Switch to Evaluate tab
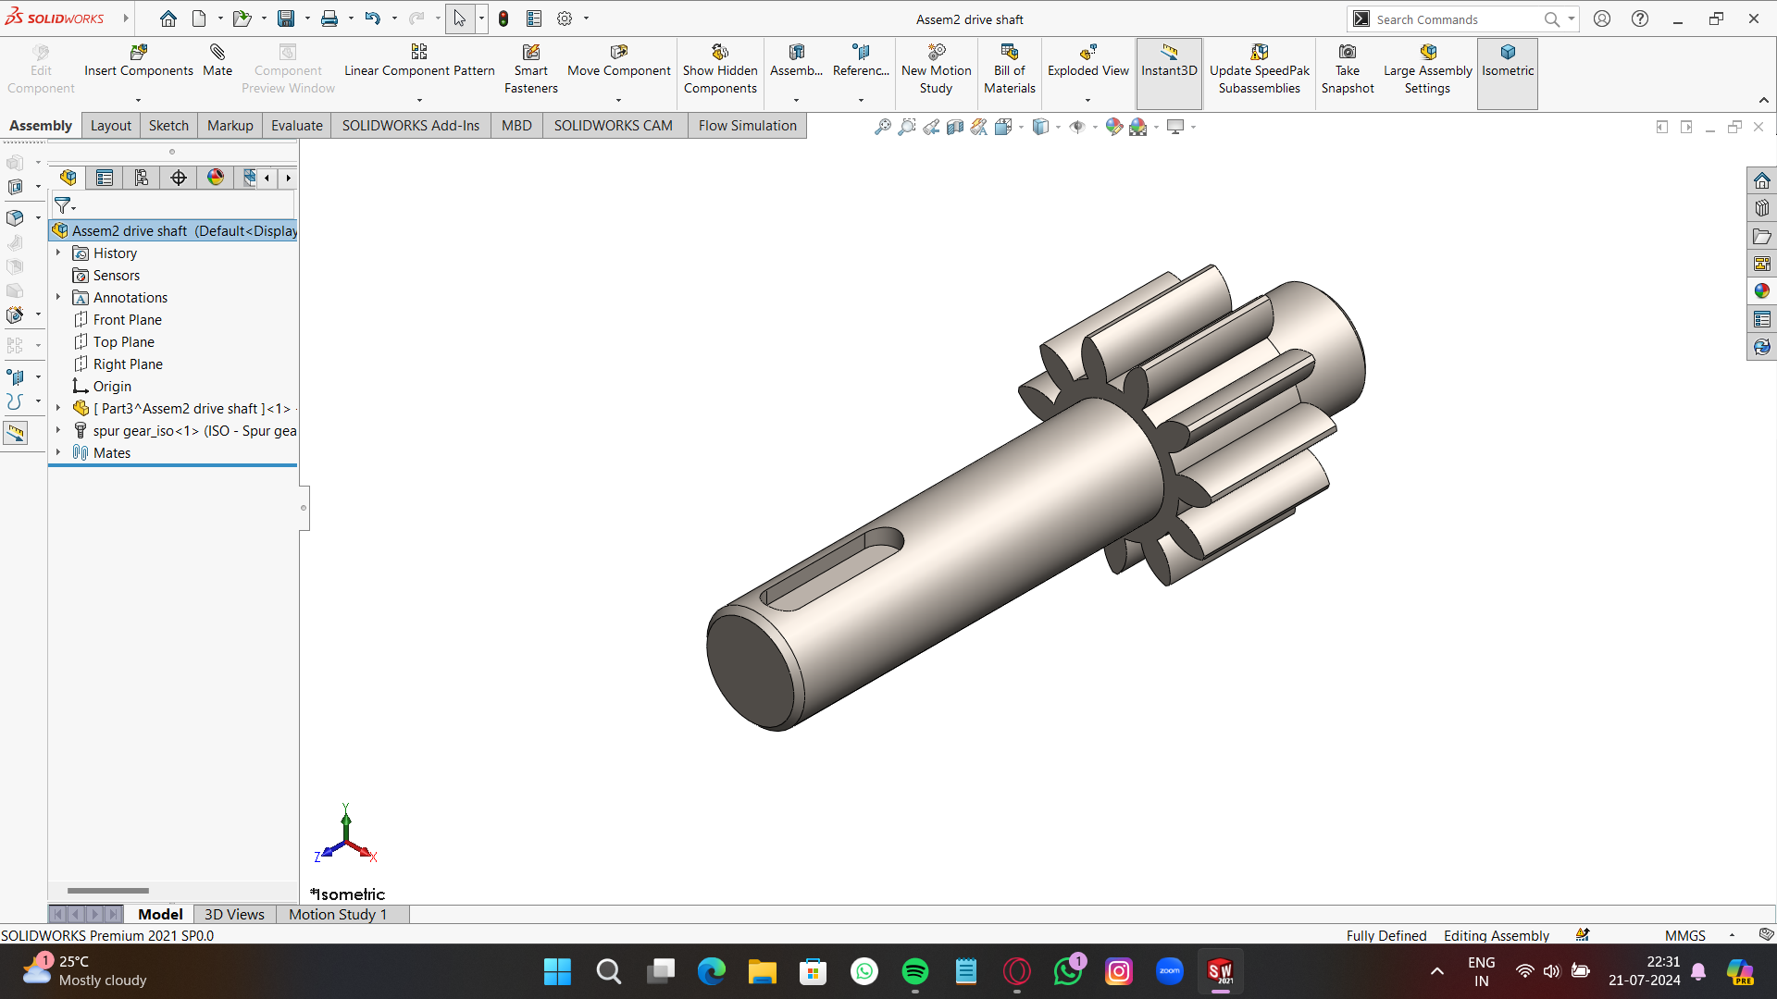Screen dimensions: 1777x999 pos(296,126)
